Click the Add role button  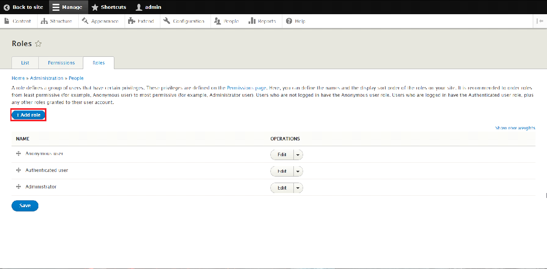28,115
